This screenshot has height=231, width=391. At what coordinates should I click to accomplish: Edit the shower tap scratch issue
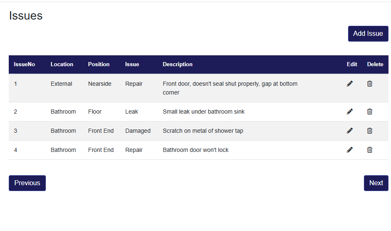[350, 131]
